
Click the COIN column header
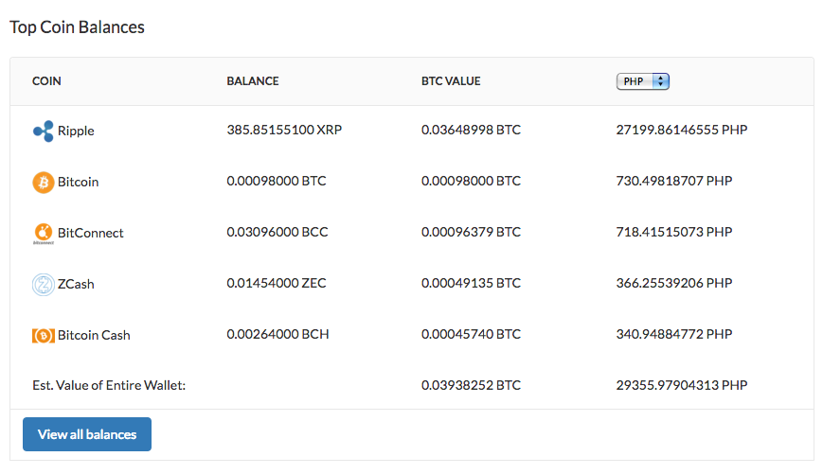click(46, 81)
